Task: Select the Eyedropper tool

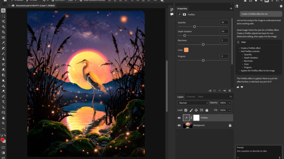Action: coord(3,43)
